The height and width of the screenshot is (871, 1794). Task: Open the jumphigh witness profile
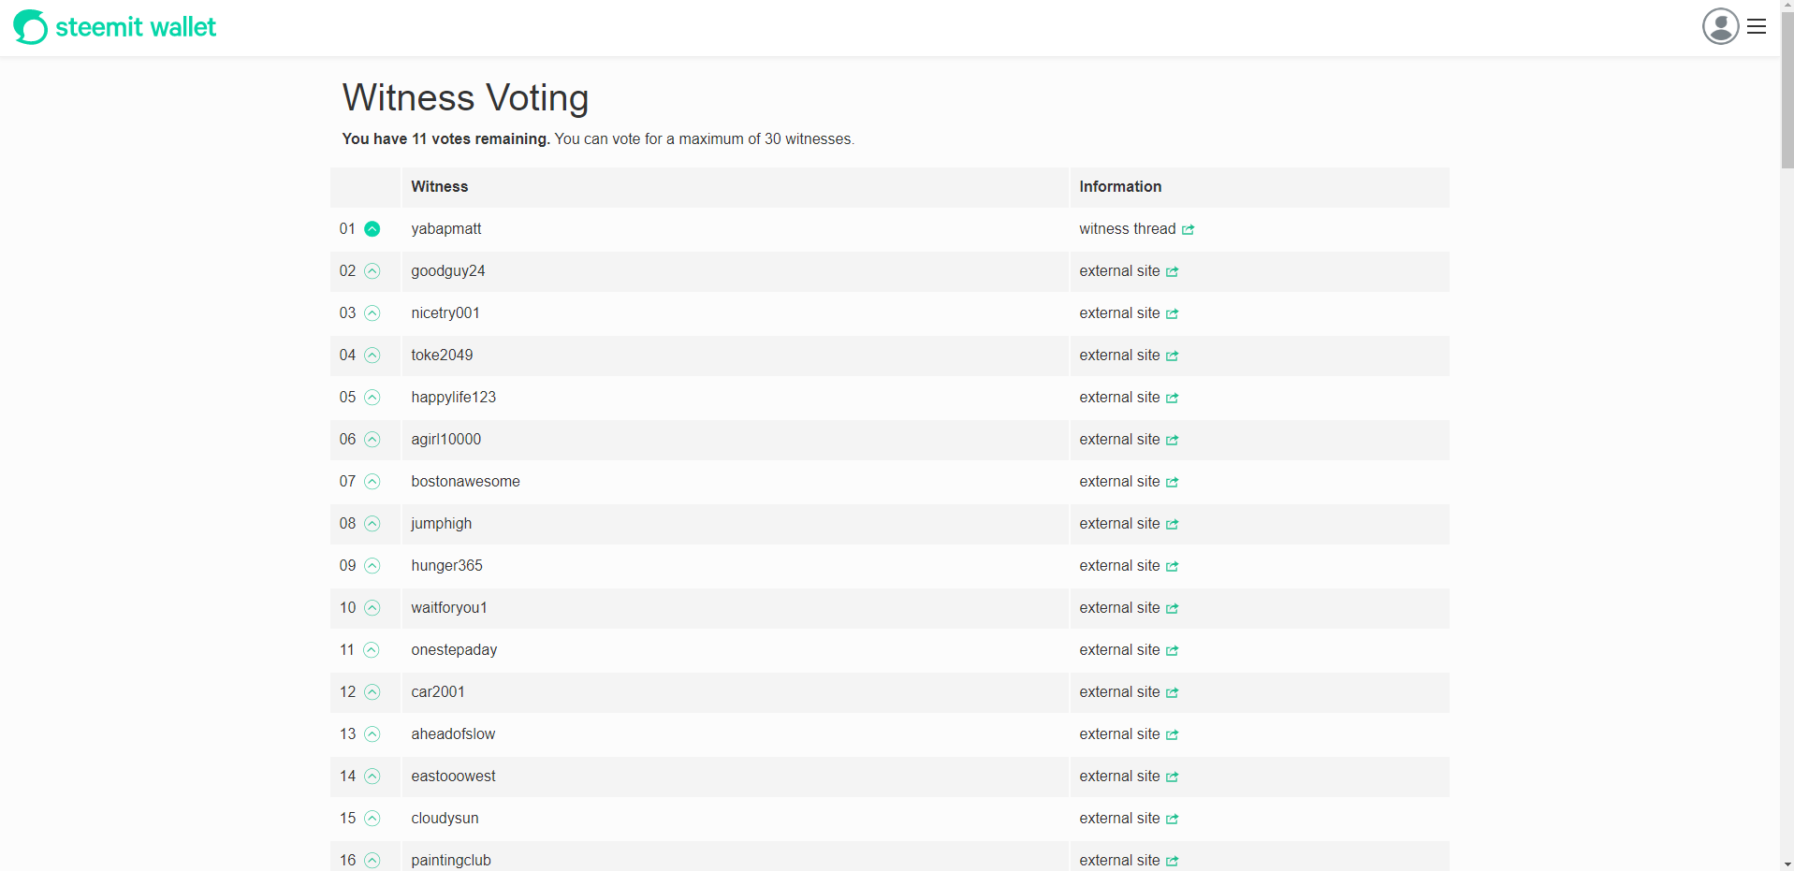(441, 524)
